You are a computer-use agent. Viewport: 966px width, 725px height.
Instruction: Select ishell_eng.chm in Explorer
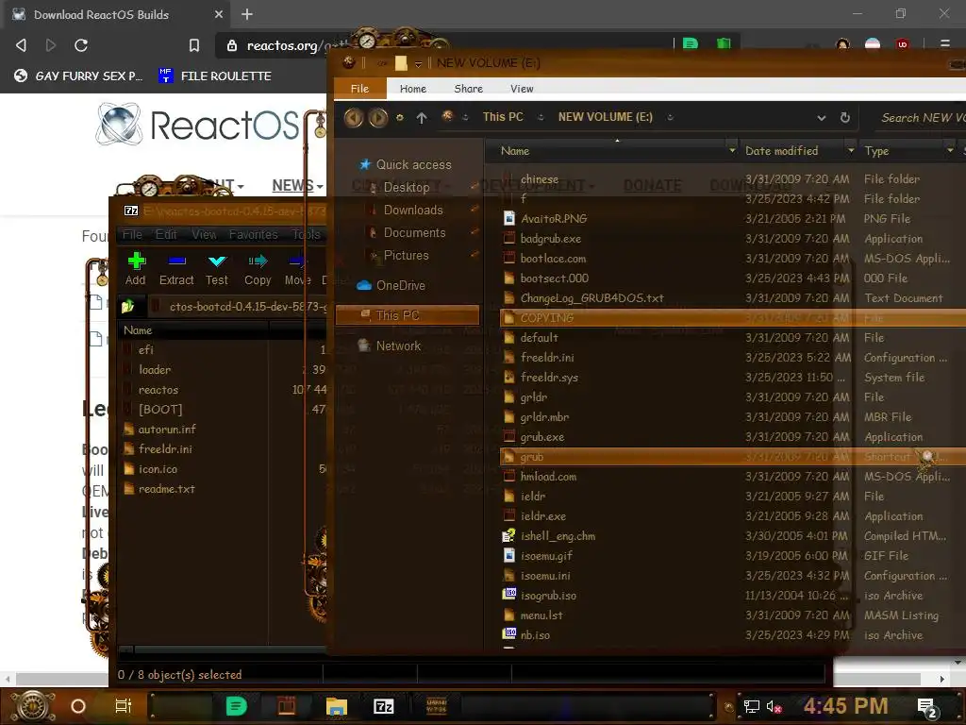pyautogui.click(x=558, y=536)
